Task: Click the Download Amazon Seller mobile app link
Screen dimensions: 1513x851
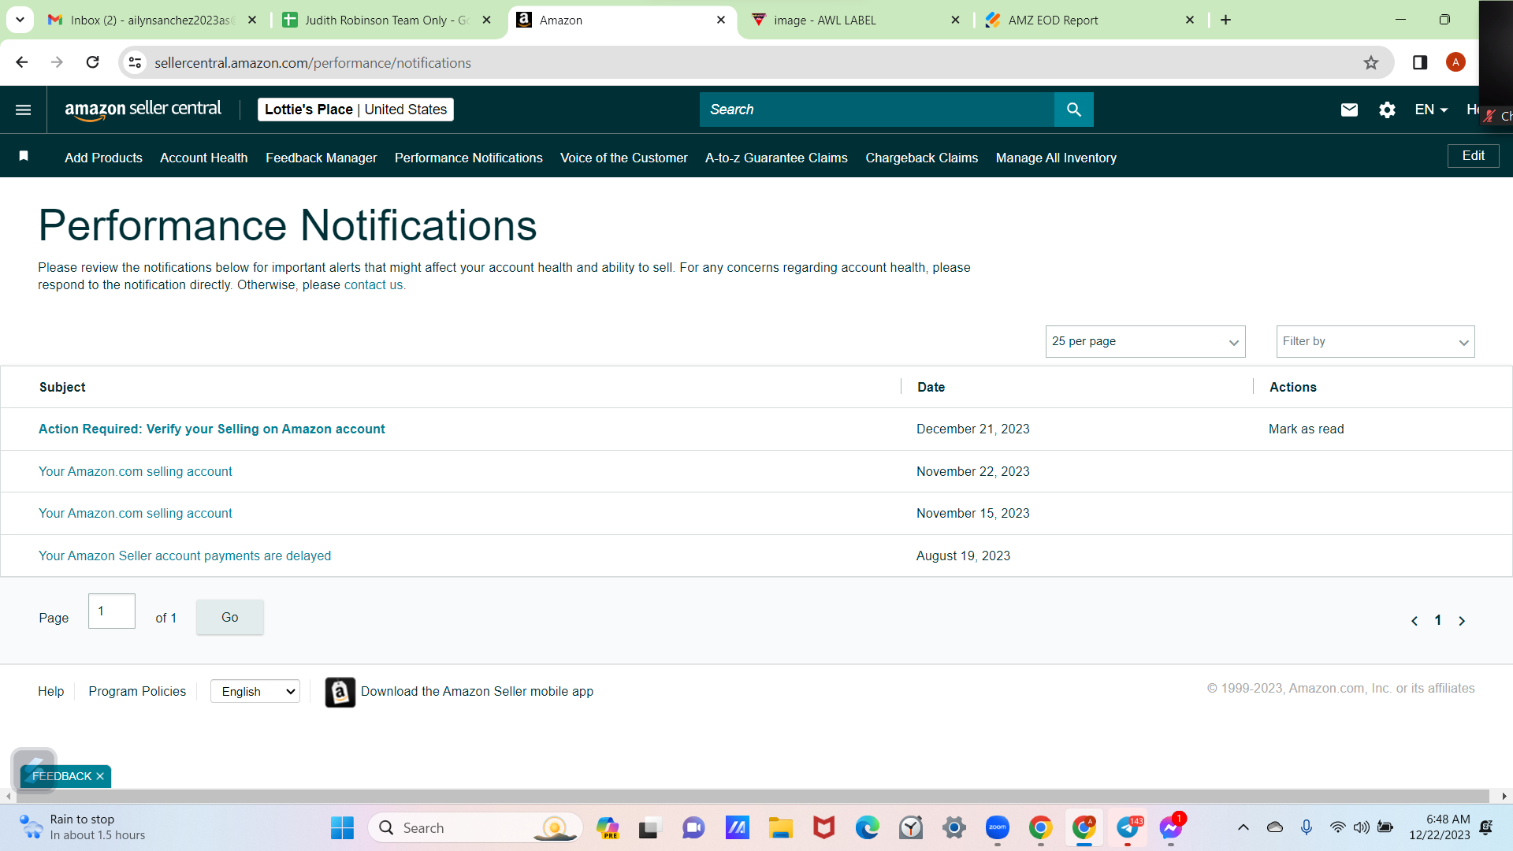Action: (x=477, y=691)
